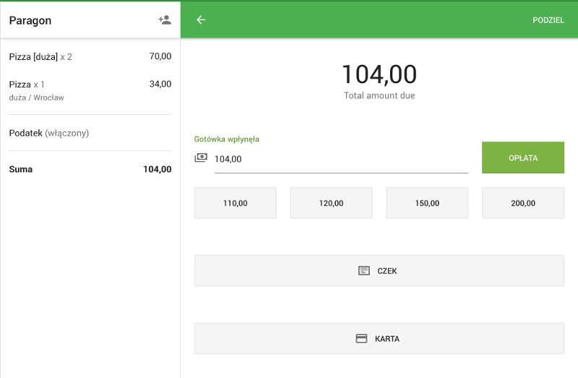Viewport: 578px width, 378px height.
Task: Go back using the left arrow
Action: (201, 20)
